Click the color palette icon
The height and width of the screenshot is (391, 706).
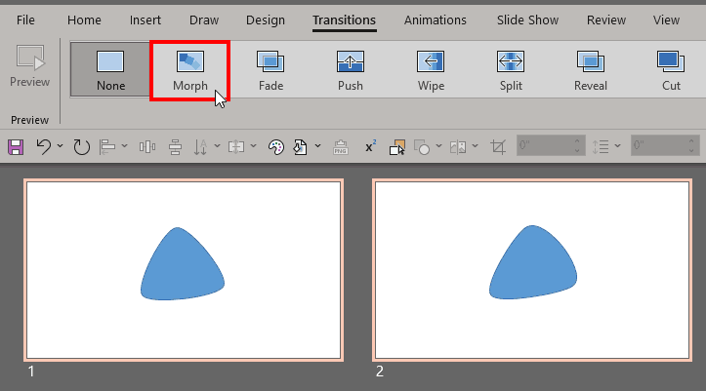point(275,147)
